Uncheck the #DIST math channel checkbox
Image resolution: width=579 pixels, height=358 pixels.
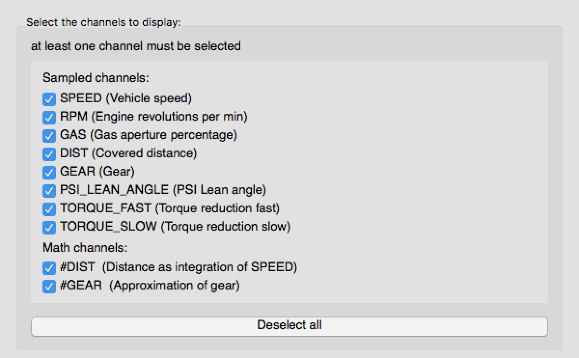tap(49, 268)
